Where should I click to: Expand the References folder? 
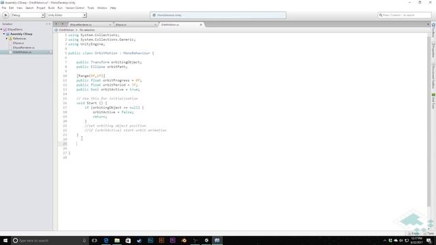7,38
